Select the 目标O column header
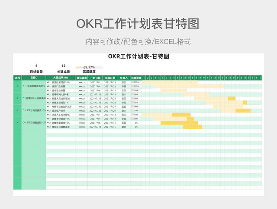Viewport: 277px width, 209px height. click(34, 78)
